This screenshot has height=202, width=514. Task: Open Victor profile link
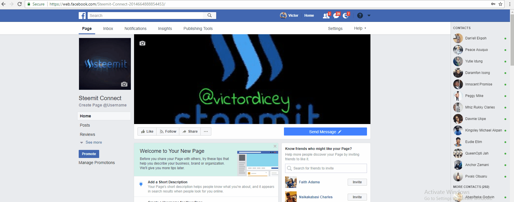point(289,16)
